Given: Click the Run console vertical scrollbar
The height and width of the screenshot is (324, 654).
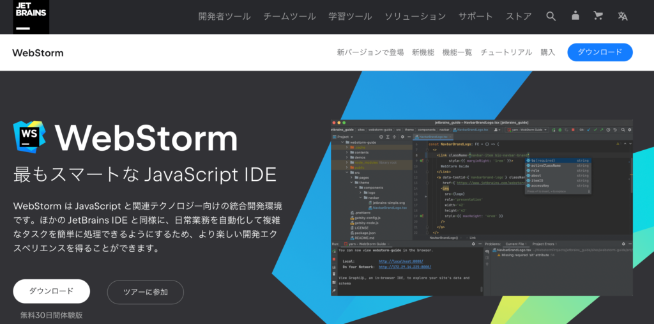Looking at the screenshot, I should [482, 289].
